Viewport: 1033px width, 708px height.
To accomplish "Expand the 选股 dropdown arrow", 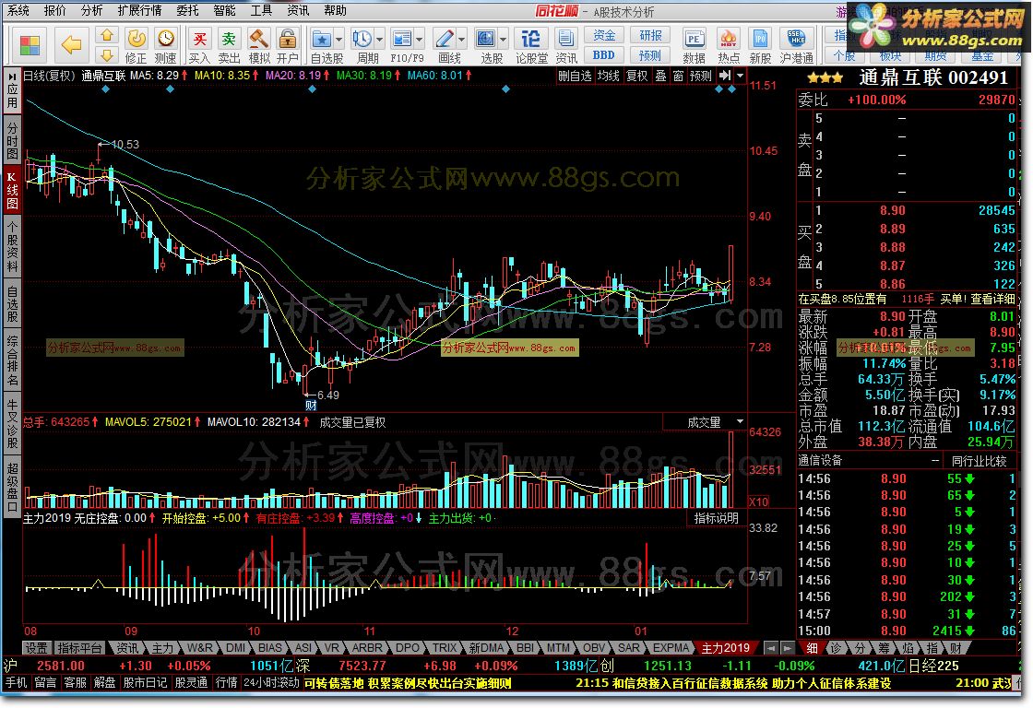I will point(503,39).
